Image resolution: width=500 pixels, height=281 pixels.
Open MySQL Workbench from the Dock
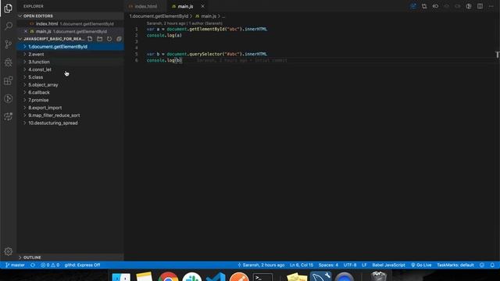click(320, 276)
